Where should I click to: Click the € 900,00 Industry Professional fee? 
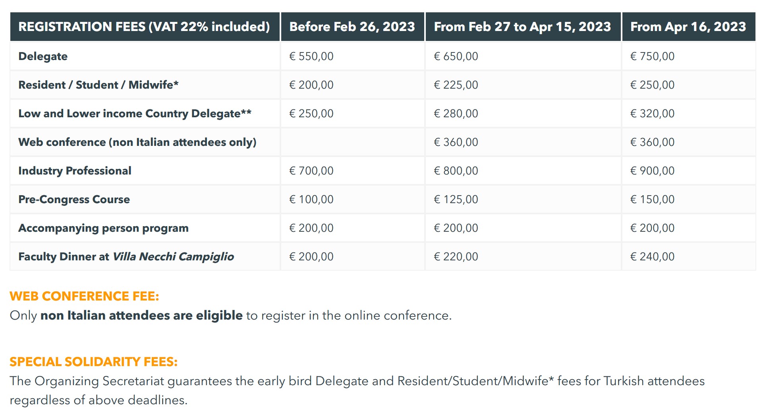click(653, 171)
